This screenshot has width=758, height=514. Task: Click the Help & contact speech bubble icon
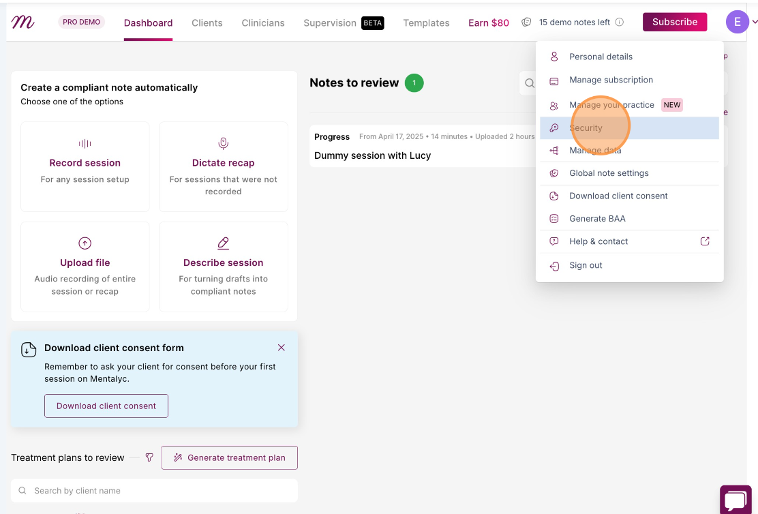tap(554, 241)
